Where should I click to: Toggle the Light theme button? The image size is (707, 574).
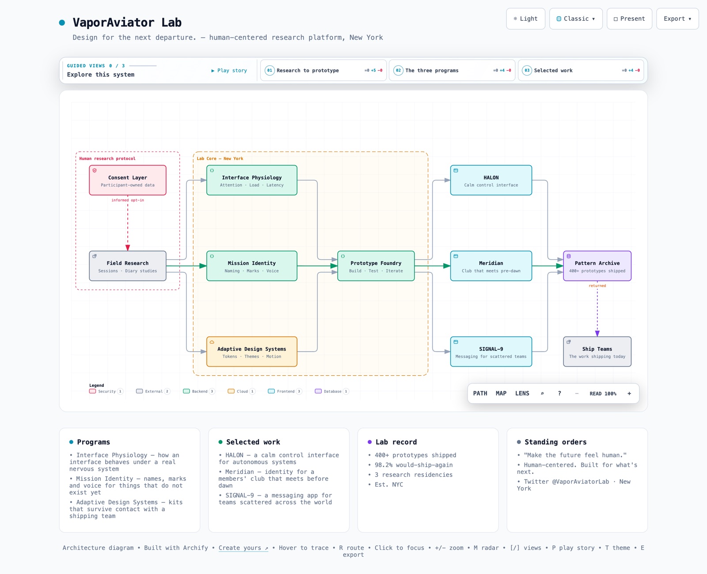[x=526, y=19]
